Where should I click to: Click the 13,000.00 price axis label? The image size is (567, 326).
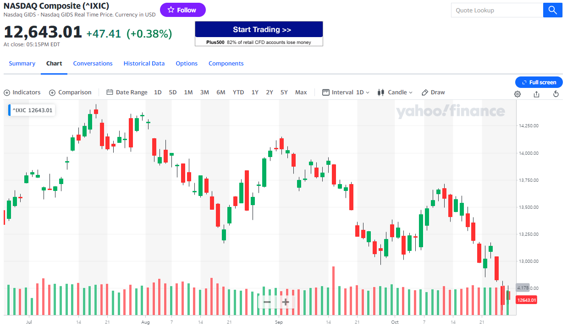[528, 261]
